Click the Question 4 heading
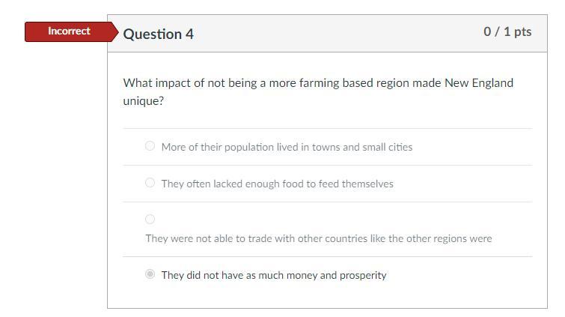565x317 pixels. (x=159, y=34)
